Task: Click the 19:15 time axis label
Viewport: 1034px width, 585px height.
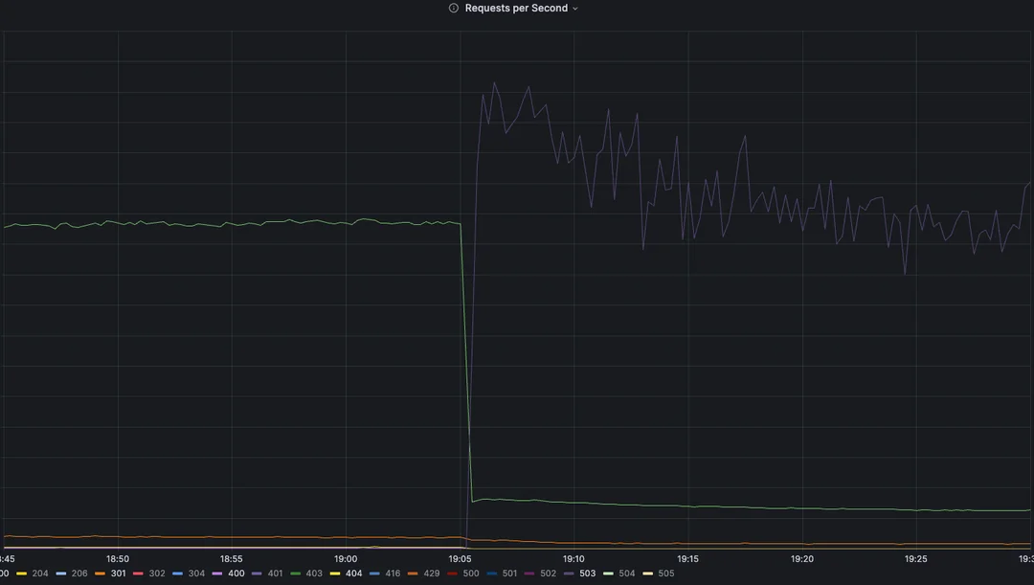Action: 687,558
